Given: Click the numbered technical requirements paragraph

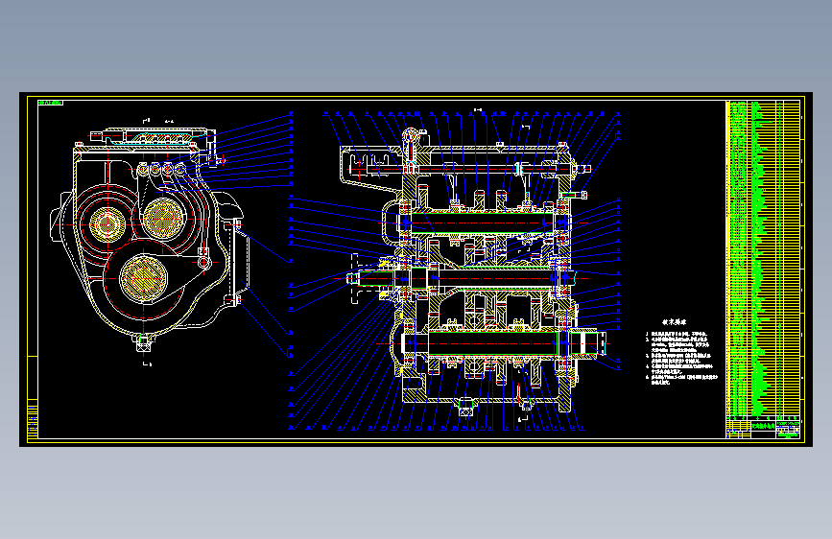Looking at the screenshot, I should (x=682, y=358).
